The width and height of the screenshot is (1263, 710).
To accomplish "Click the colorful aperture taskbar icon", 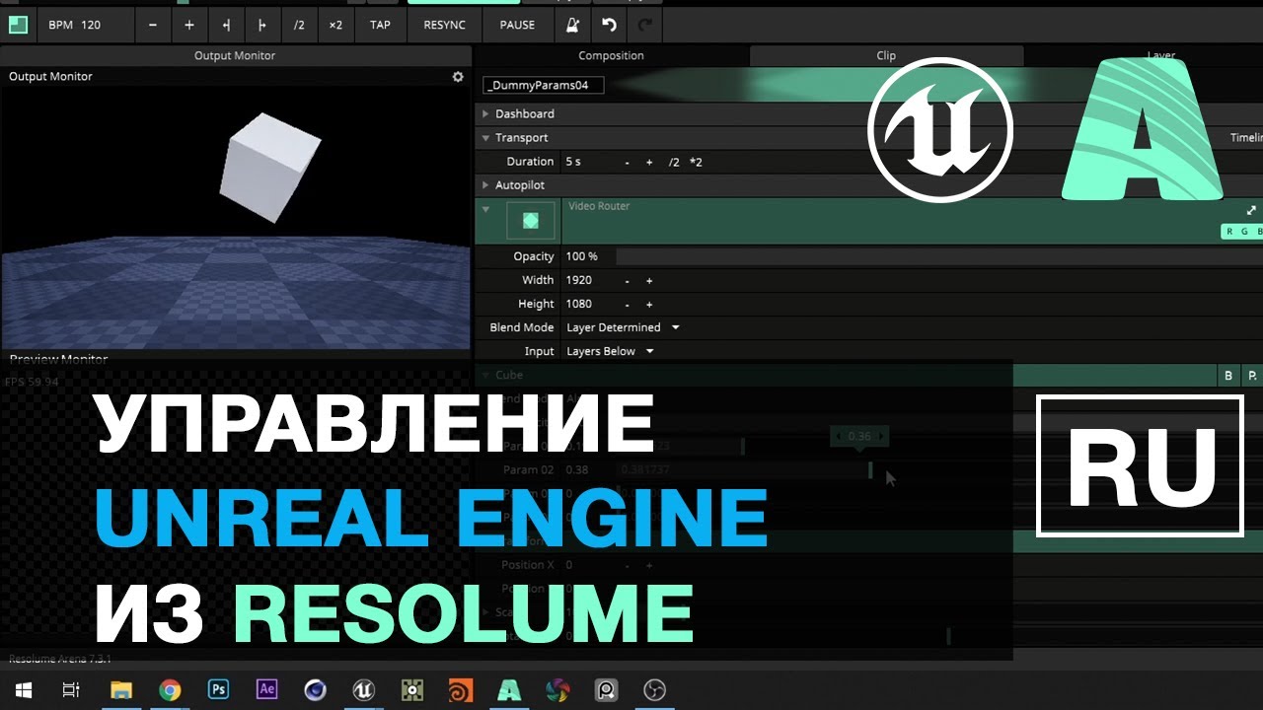I will pyautogui.click(x=557, y=689).
